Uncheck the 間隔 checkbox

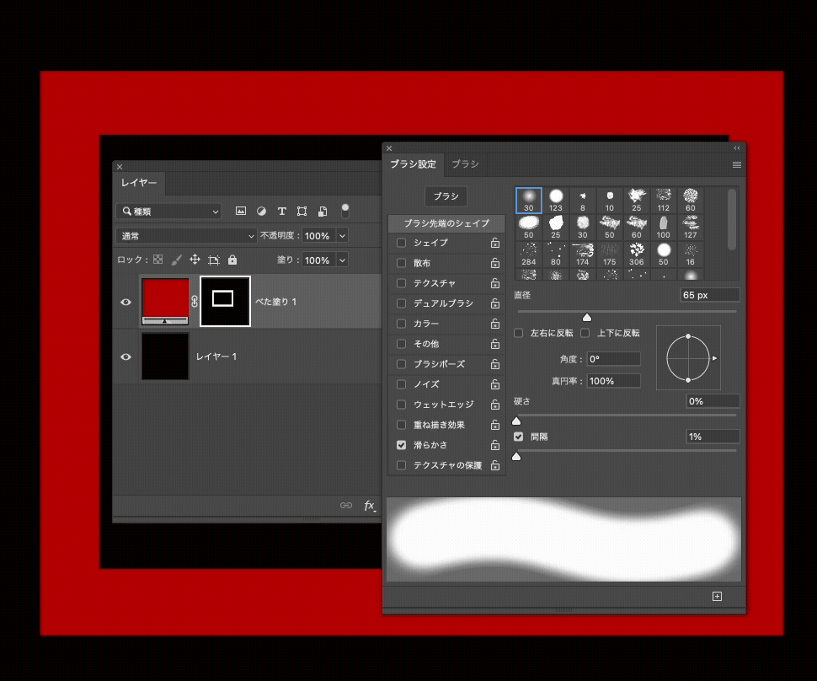pos(519,437)
